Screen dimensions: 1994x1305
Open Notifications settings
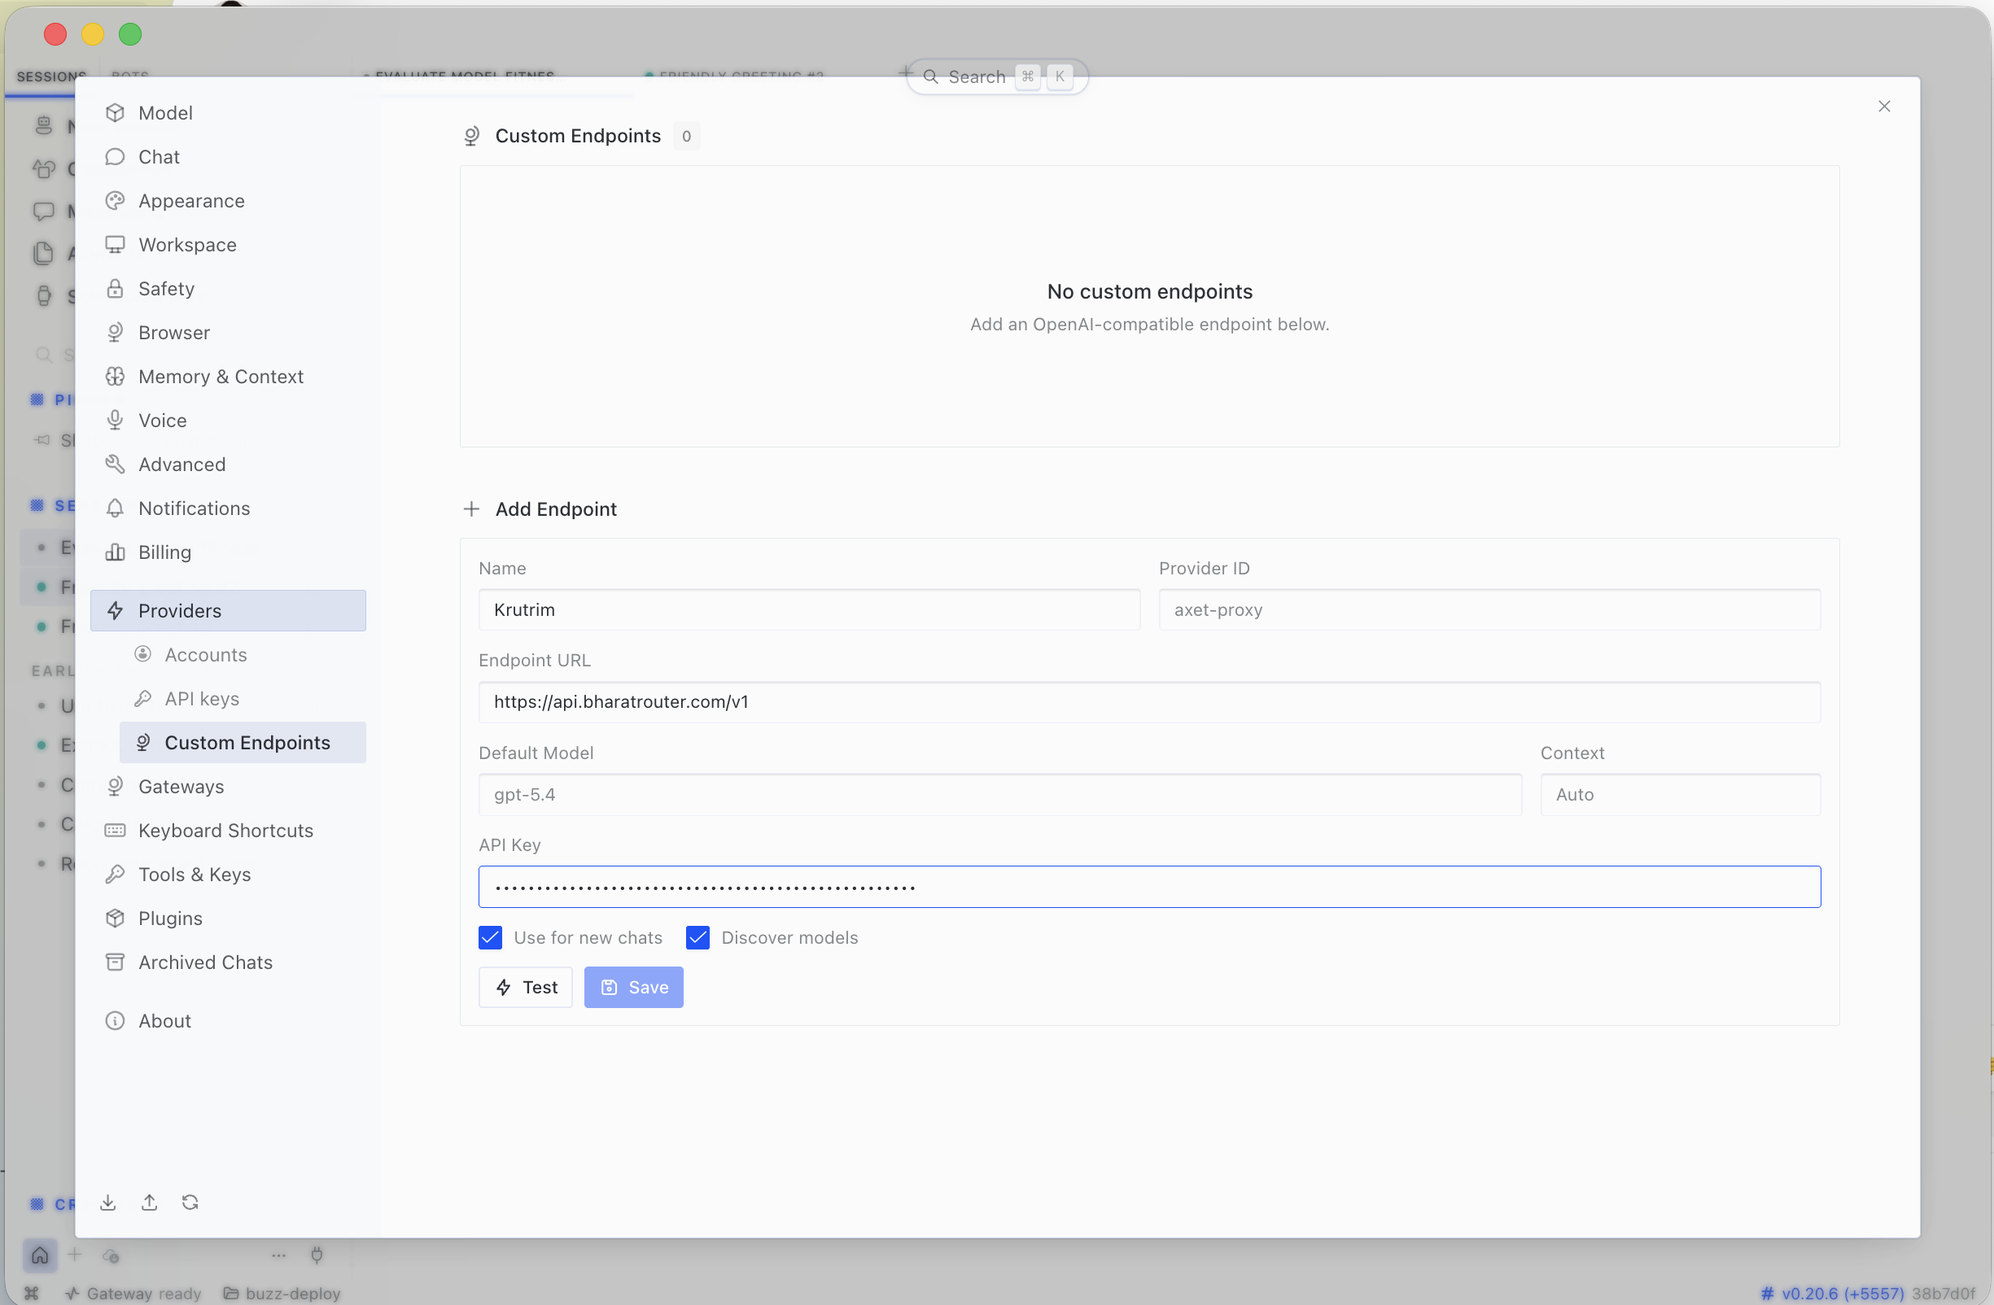point(228,508)
